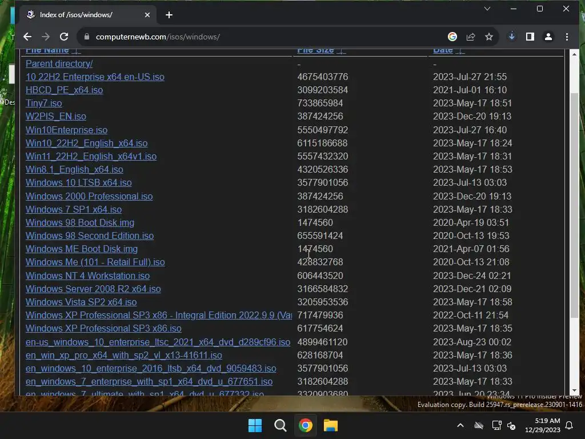Click the page scrollbar down arrow
The height and width of the screenshot is (439, 585).
(575, 390)
